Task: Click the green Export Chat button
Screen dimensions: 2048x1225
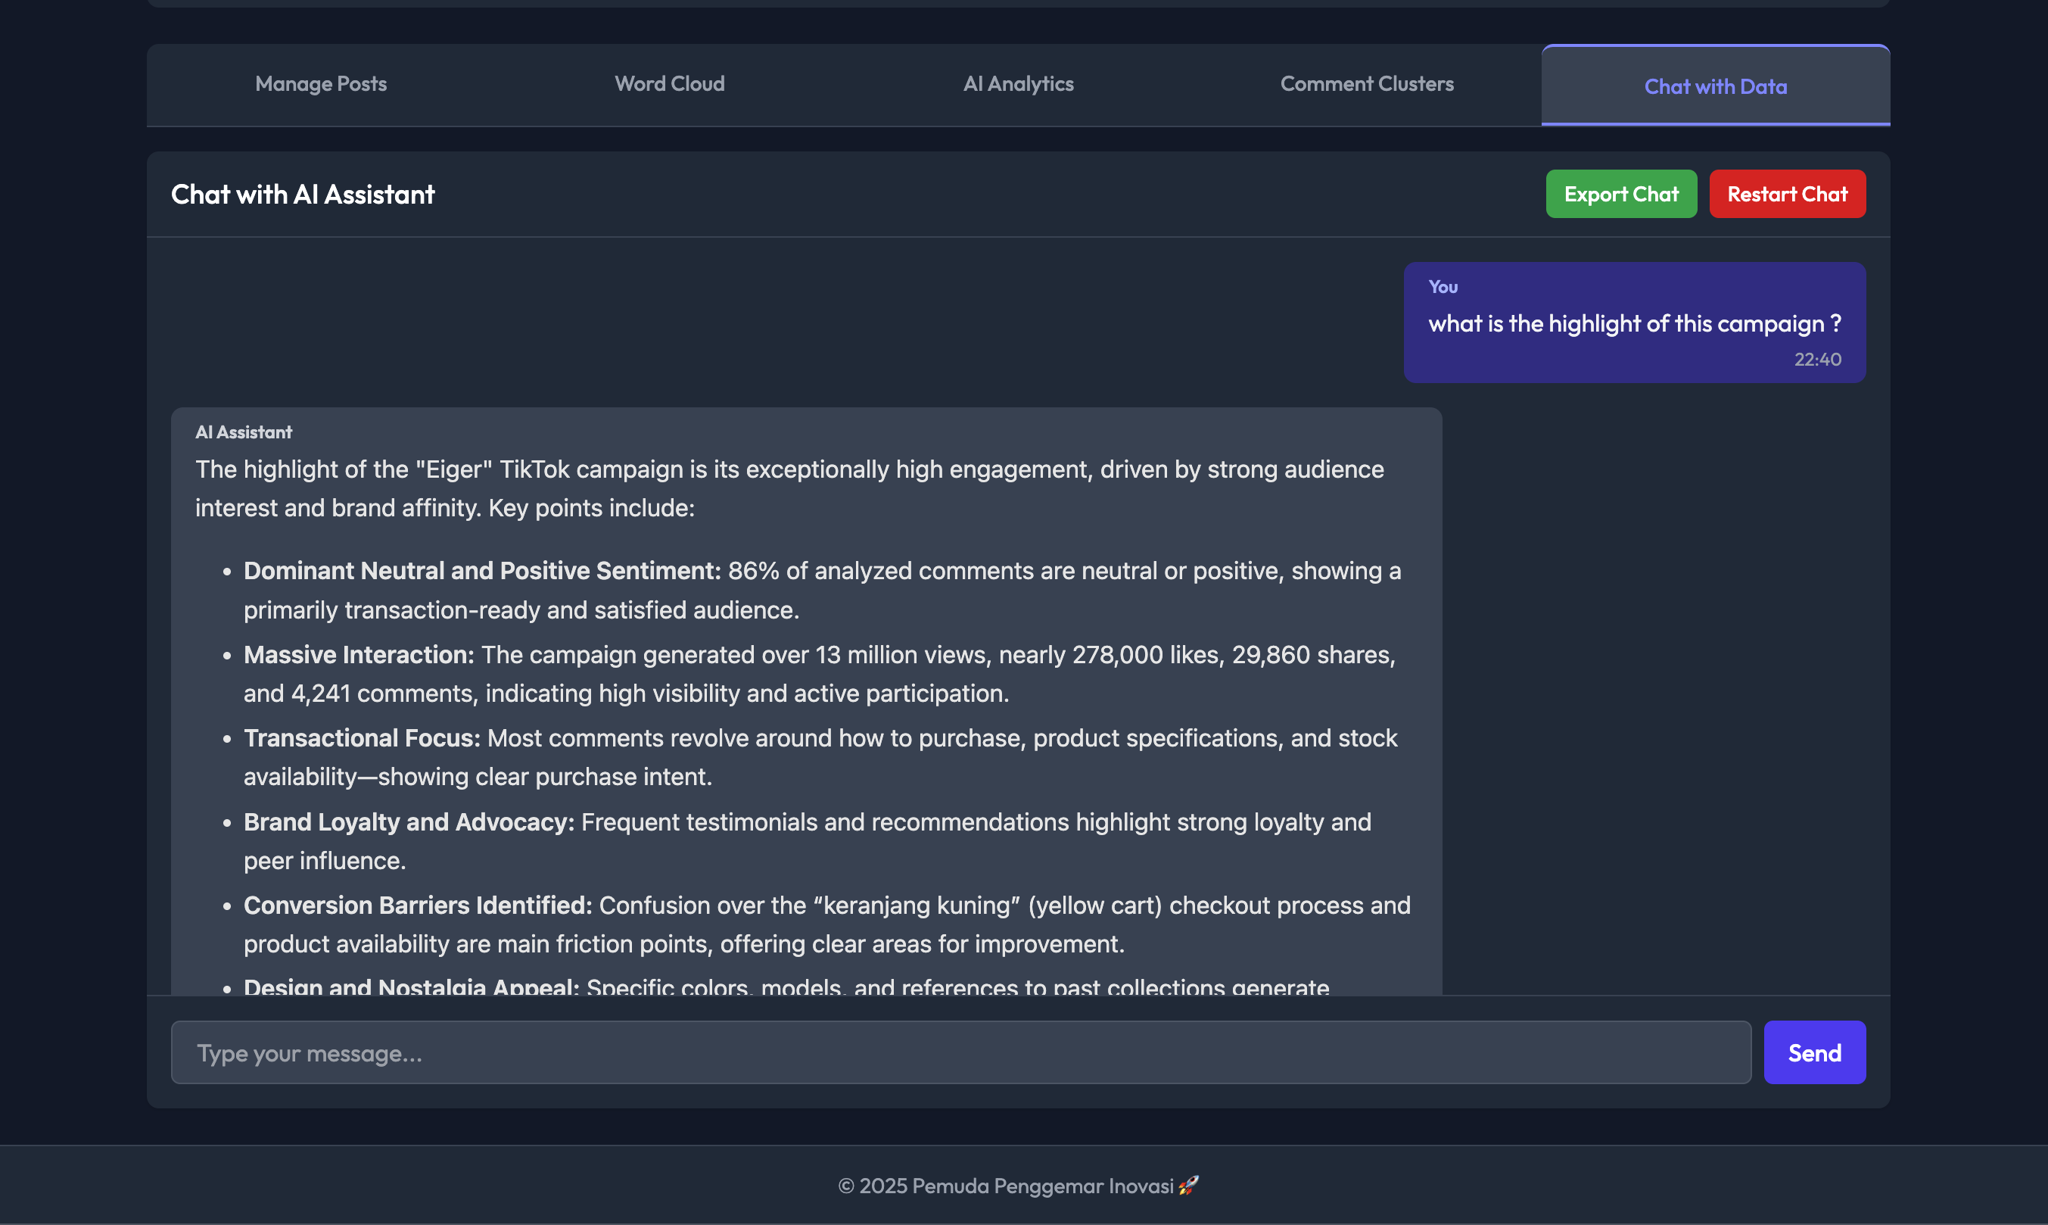Action: (1620, 193)
